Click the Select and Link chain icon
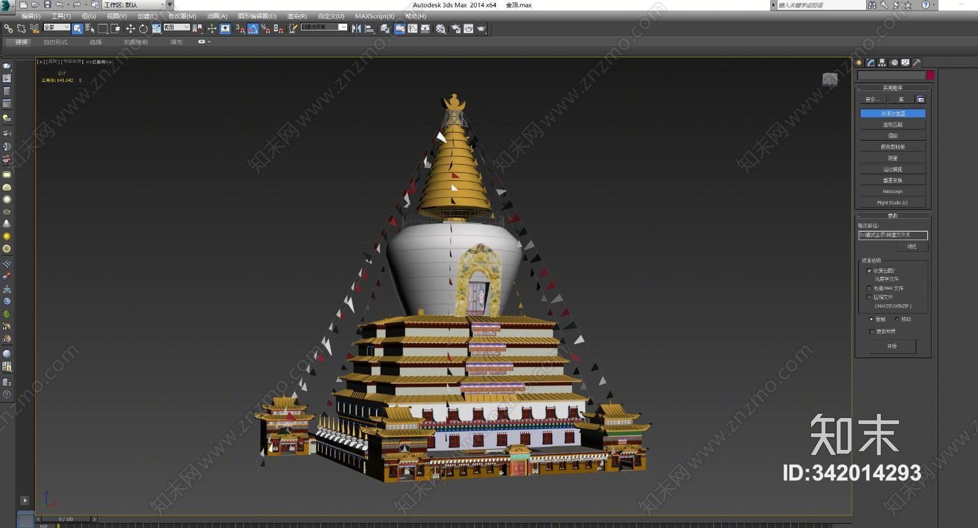This screenshot has width=978, height=528. point(8,28)
